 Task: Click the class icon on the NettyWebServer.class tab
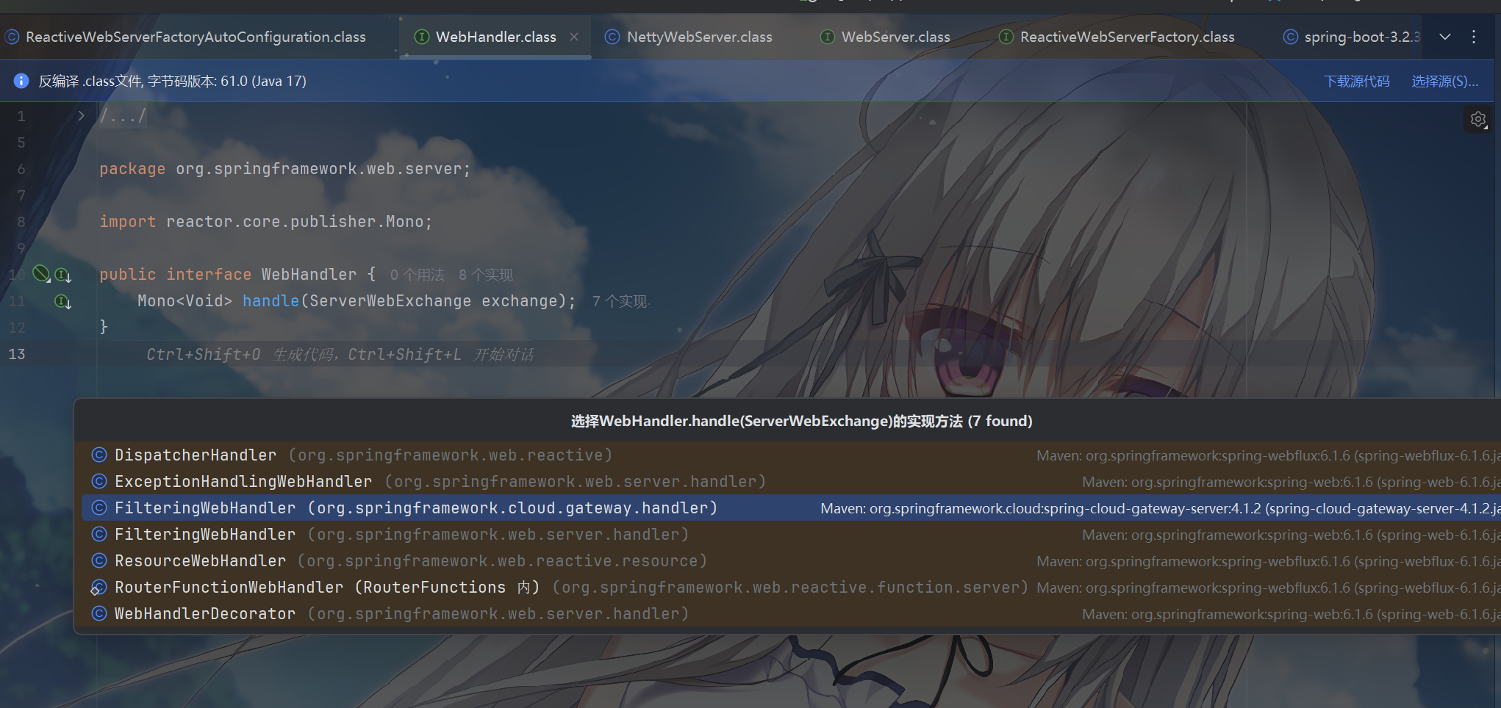point(612,37)
